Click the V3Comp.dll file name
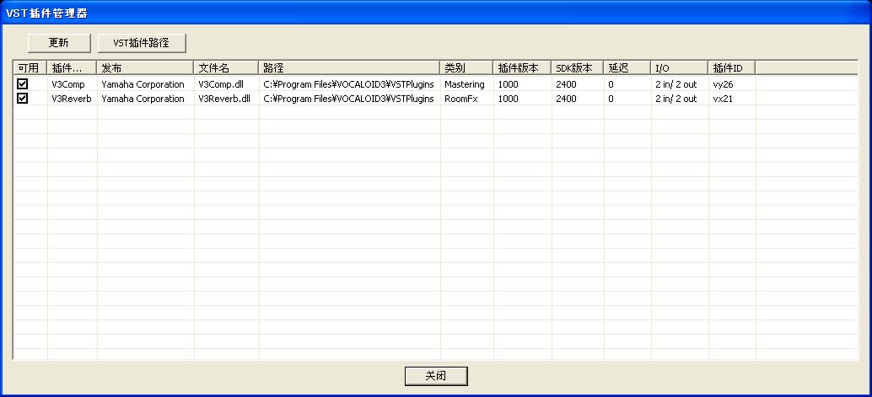 point(221,84)
